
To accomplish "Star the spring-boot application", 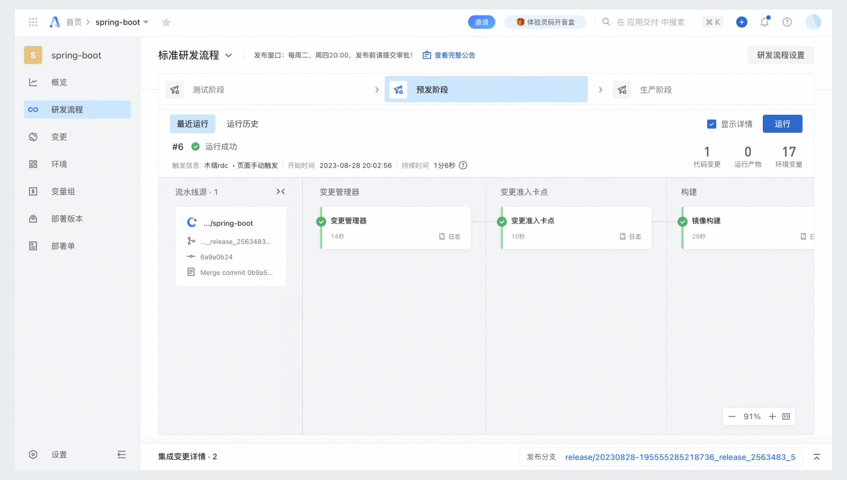I will (166, 22).
